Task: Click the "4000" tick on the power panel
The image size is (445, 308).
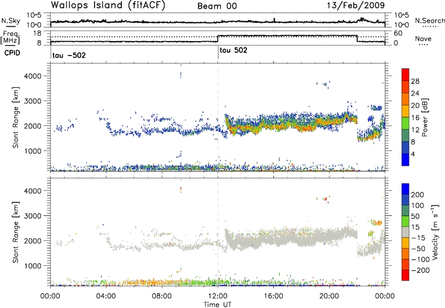Action: click(33, 76)
